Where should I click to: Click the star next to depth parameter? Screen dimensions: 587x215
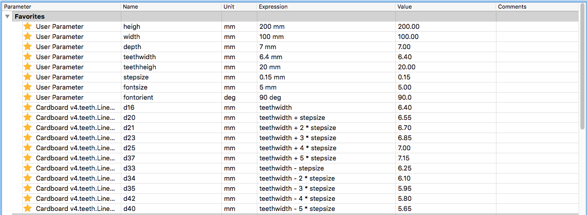[x=27, y=47]
